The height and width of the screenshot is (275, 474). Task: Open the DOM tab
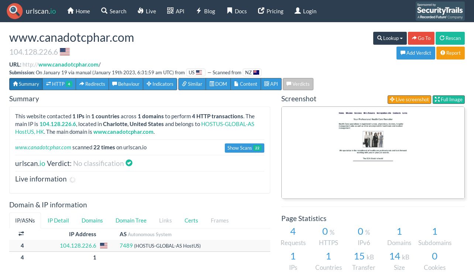(x=218, y=84)
